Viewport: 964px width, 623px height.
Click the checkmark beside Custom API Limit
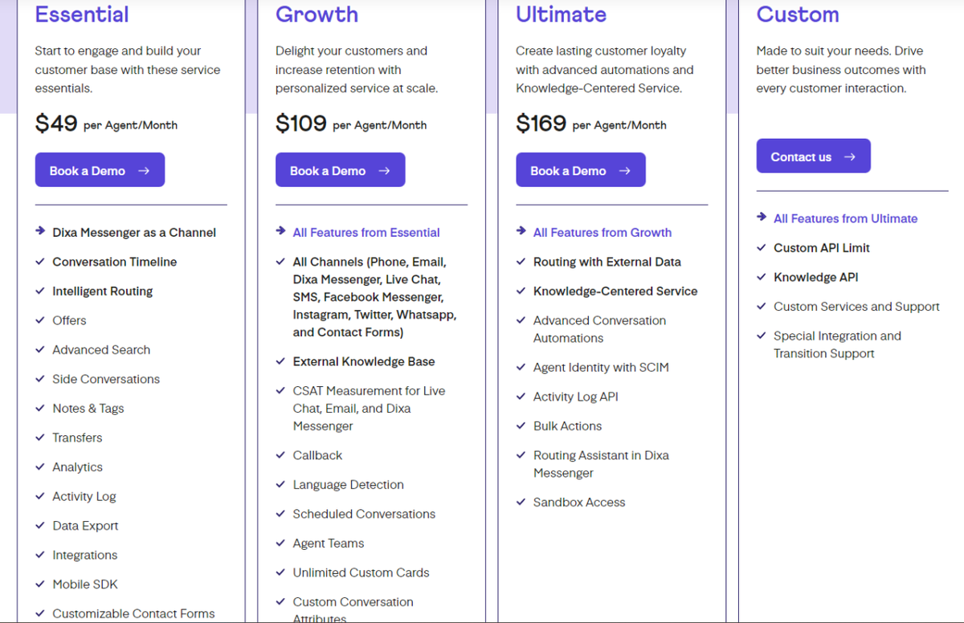(761, 247)
